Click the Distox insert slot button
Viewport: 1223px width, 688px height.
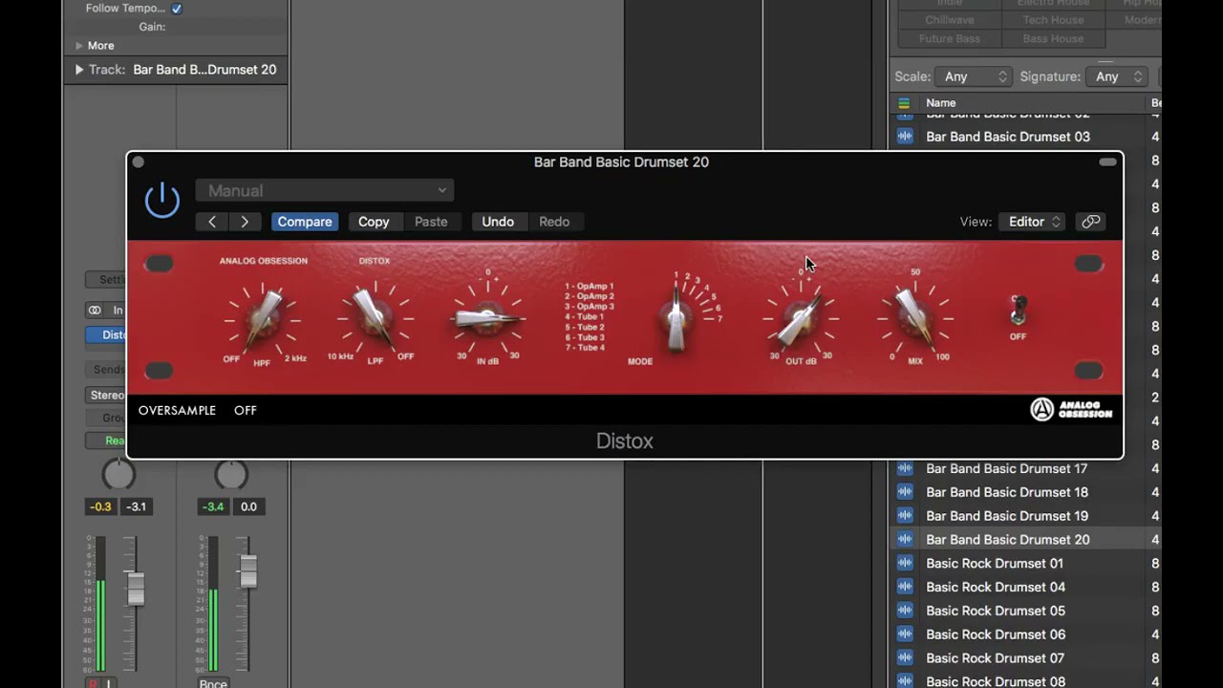(106, 335)
